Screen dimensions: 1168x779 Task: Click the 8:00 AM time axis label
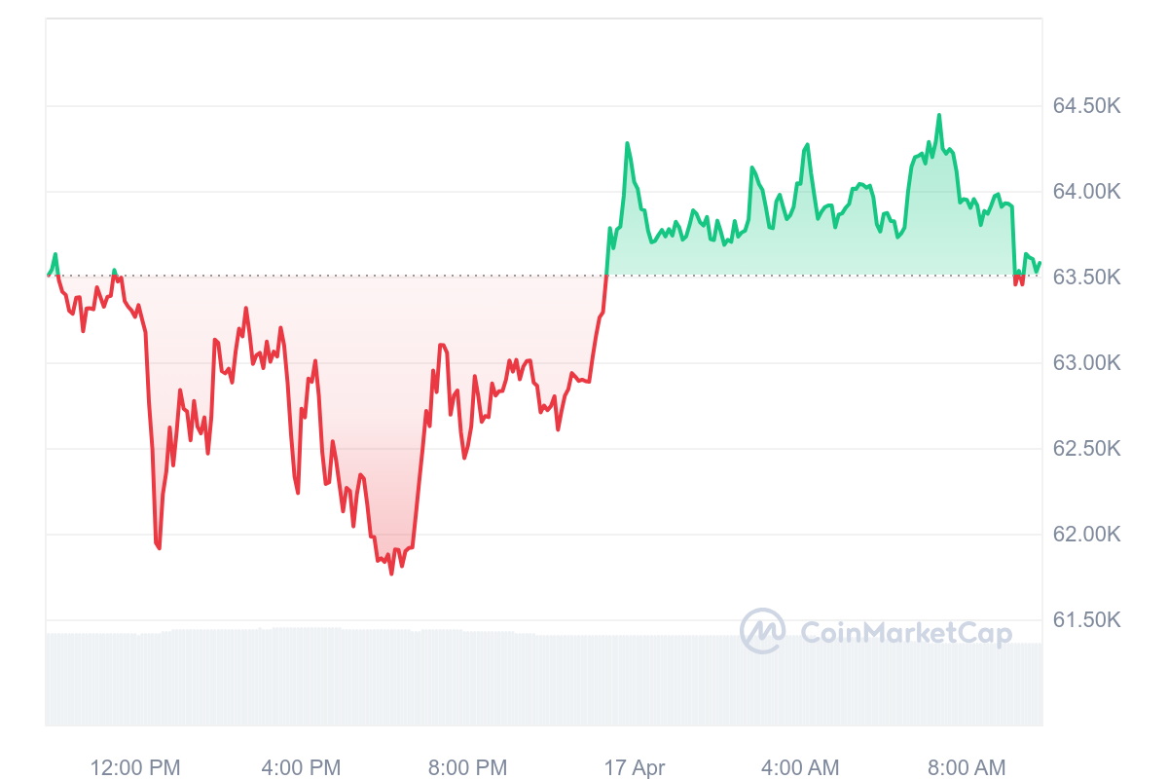(967, 767)
